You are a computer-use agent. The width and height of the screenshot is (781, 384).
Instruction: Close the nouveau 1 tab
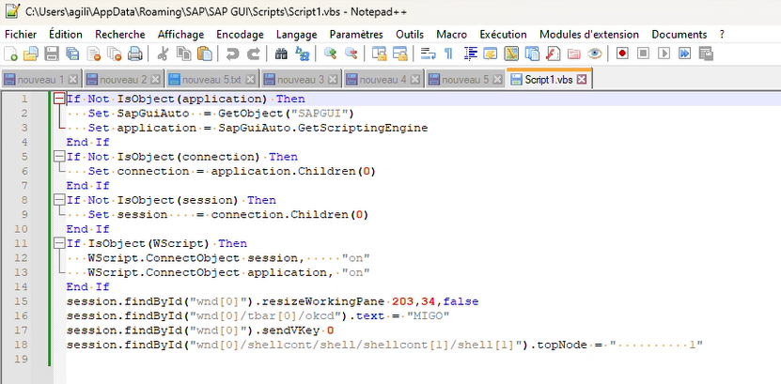click(73, 80)
